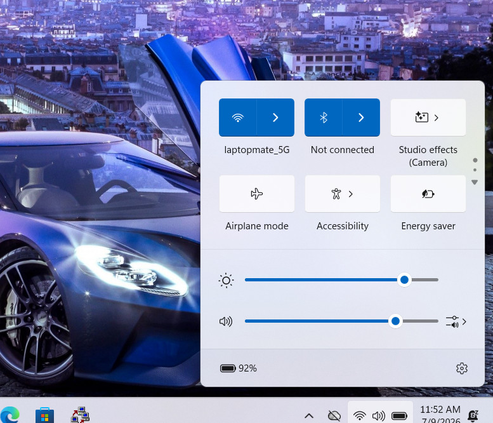This screenshot has height=423, width=493.
Task: Open sound output device selector
Action: [456, 321]
